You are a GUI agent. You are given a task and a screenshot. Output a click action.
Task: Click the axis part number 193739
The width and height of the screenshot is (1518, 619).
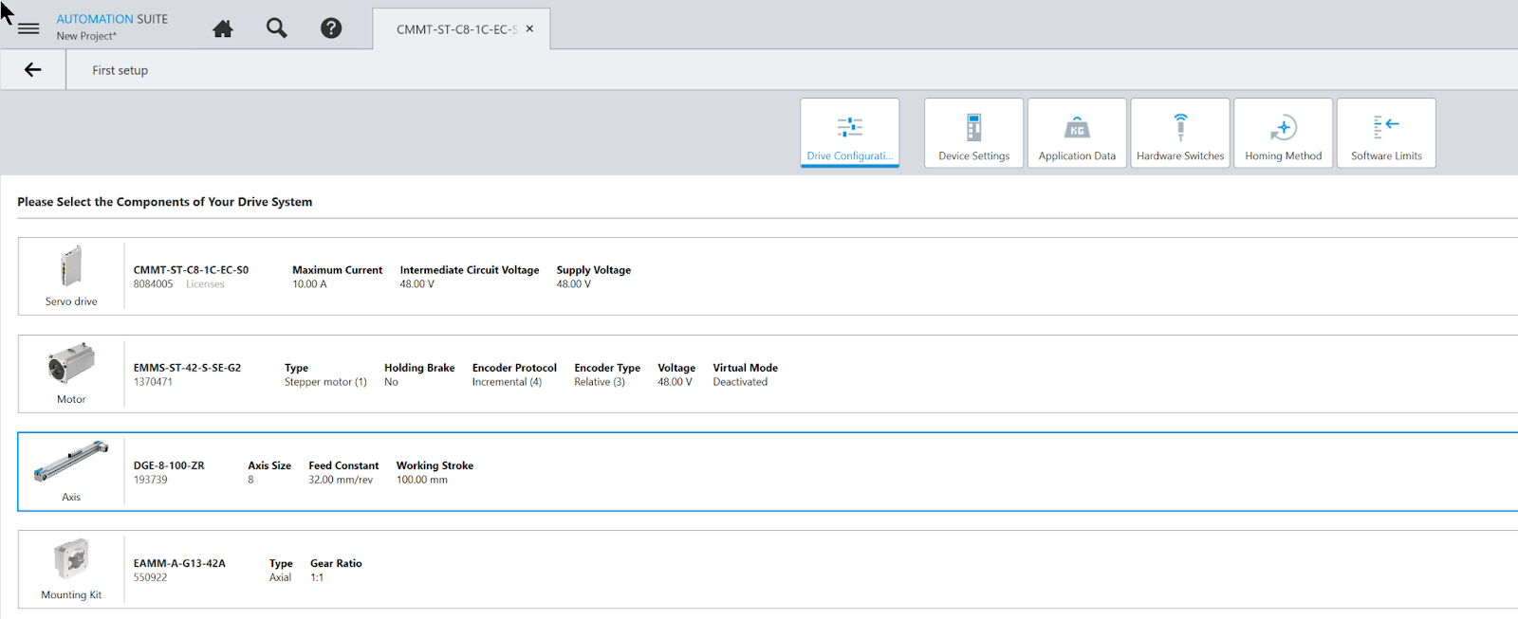click(x=150, y=480)
